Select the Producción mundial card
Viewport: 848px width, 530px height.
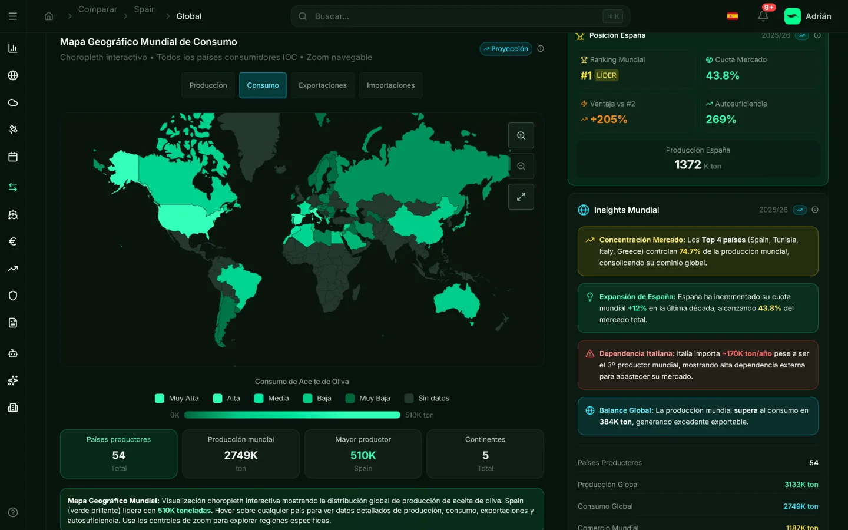click(x=241, y=454)
